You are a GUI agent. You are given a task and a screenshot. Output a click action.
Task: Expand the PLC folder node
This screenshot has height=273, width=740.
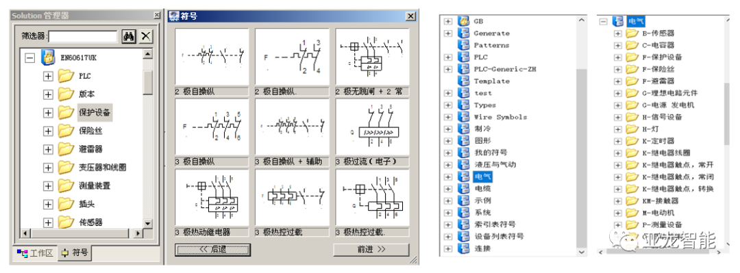[x=48, y=76]
